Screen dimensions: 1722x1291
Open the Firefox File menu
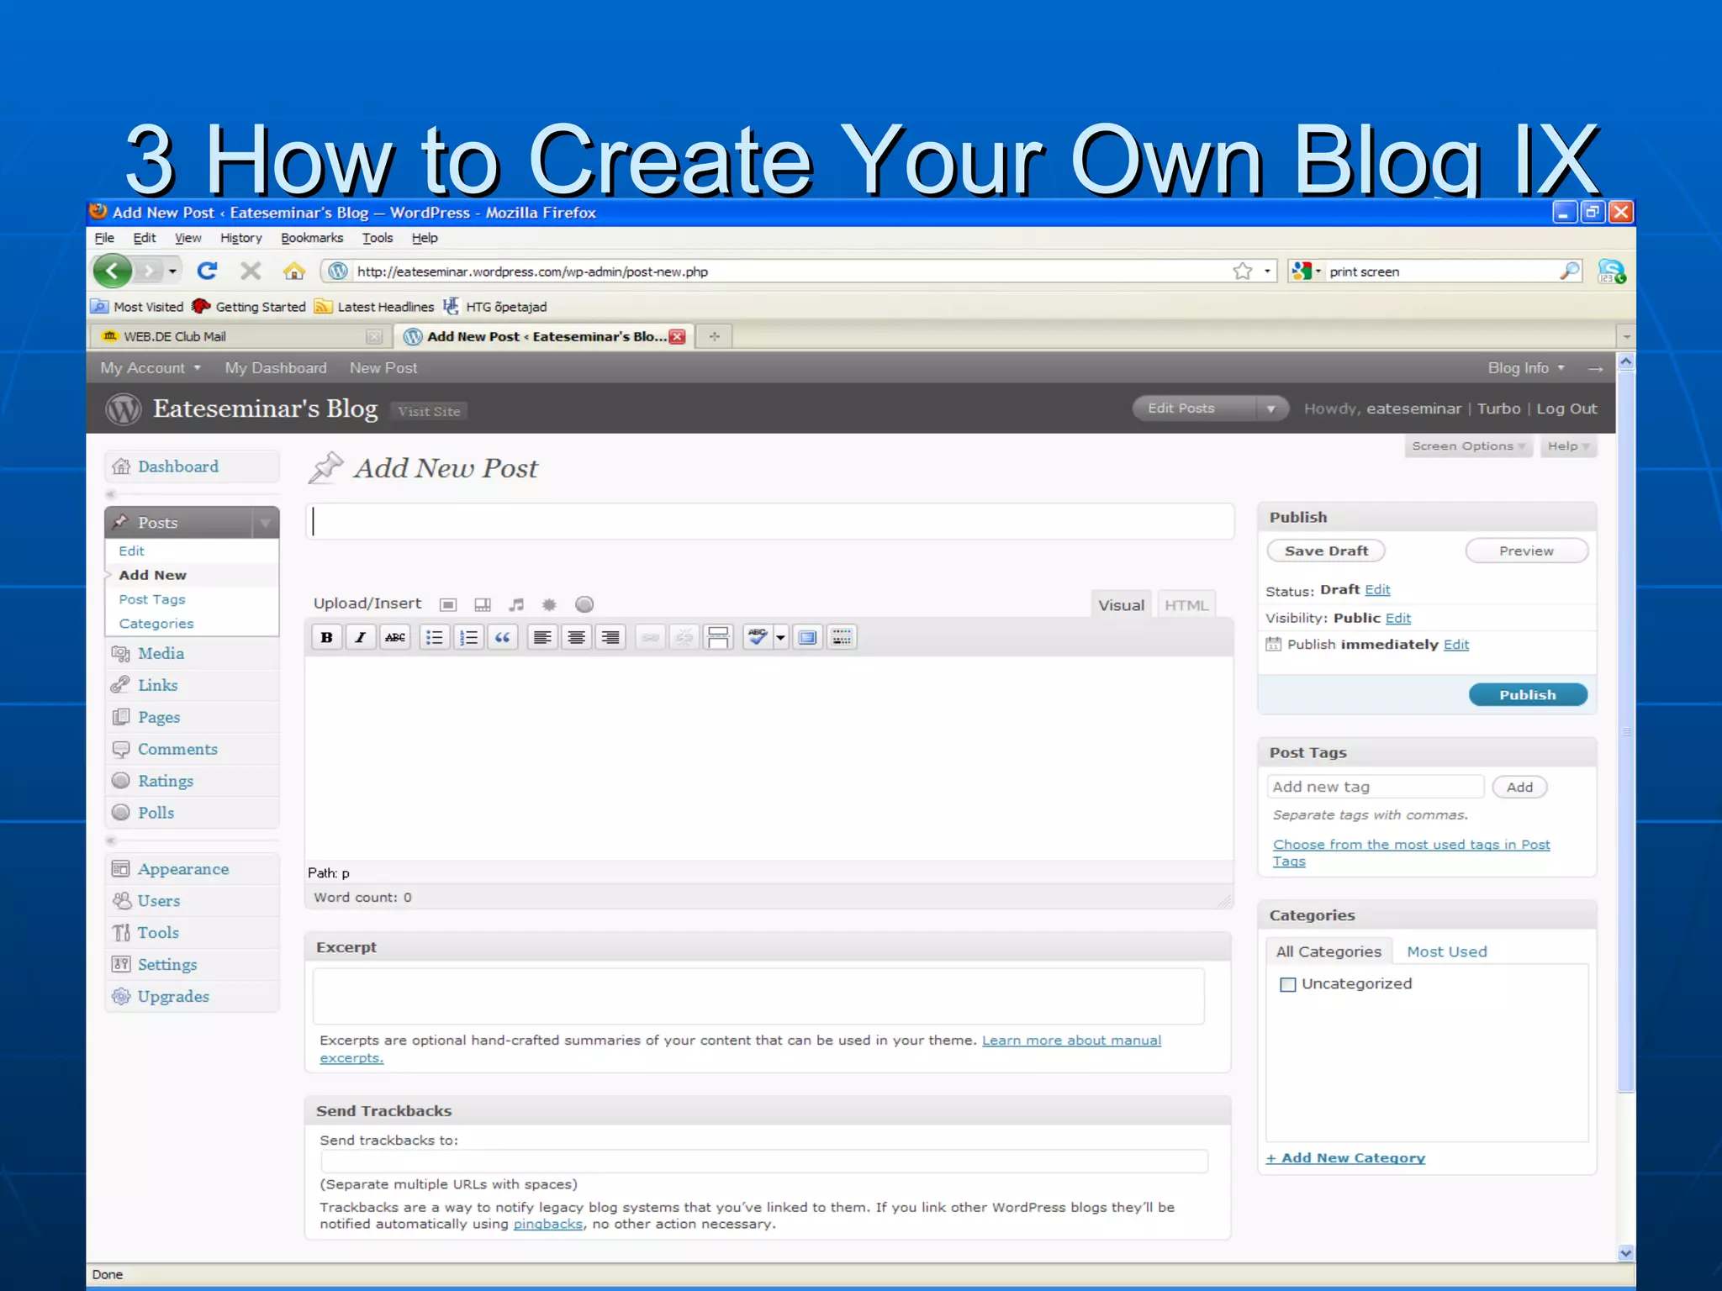click(104, 238)
